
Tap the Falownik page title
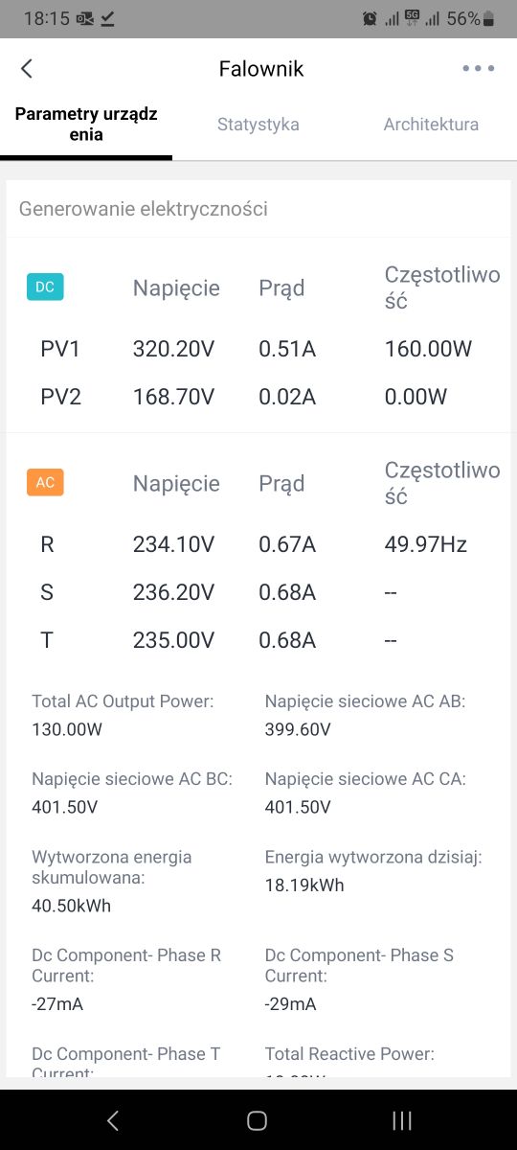(x=261, y=68)
